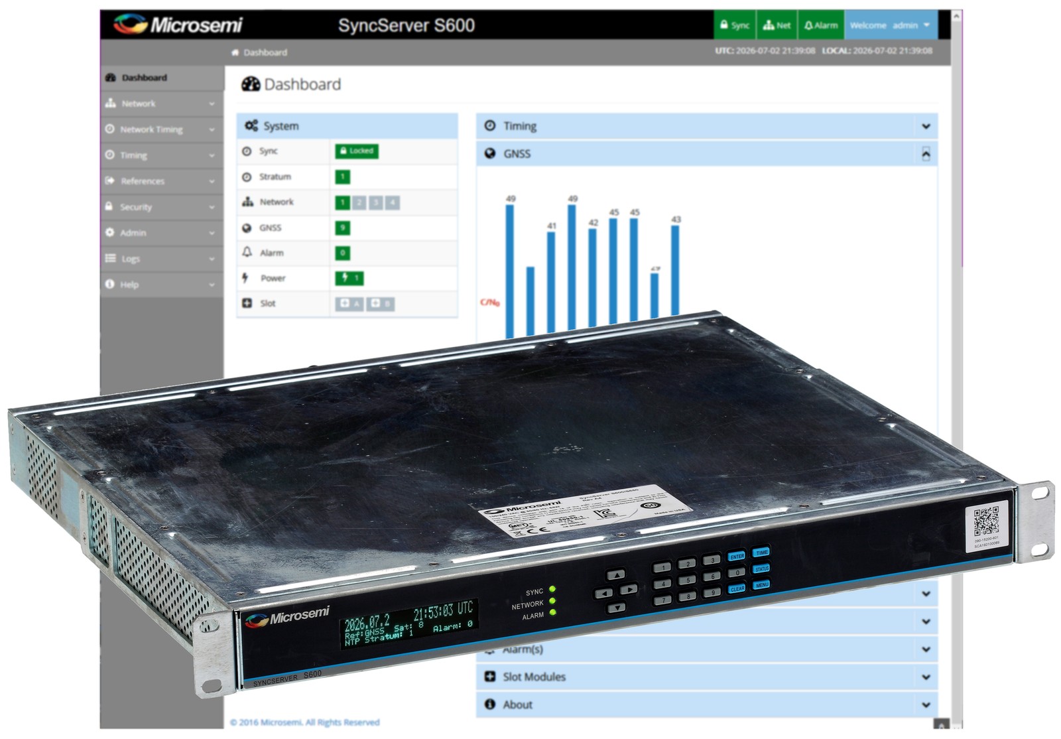Image resolution: width=1061 pixels, height=739 pixels.
Task: Click the arrow icon beside References in sidebar
Action: 110,180
